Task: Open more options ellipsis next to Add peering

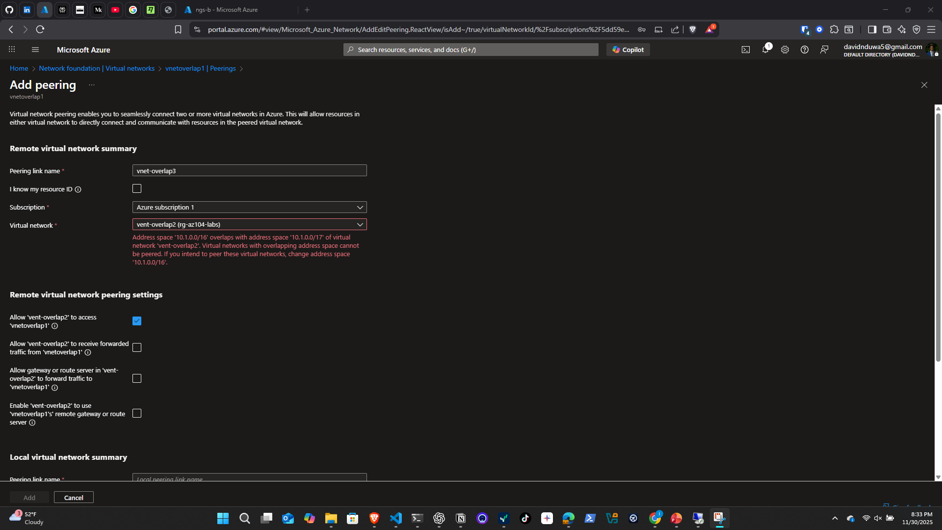Action: [92, 85]
